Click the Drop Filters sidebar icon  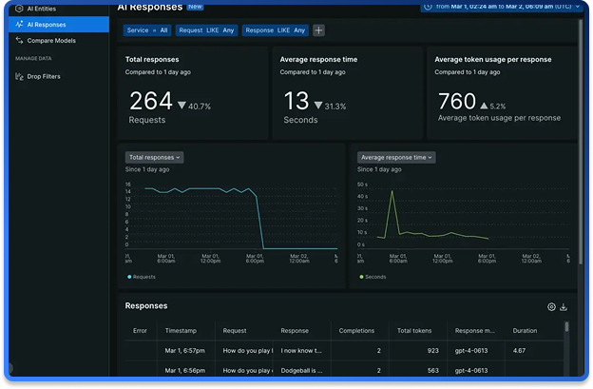[19, 76]
